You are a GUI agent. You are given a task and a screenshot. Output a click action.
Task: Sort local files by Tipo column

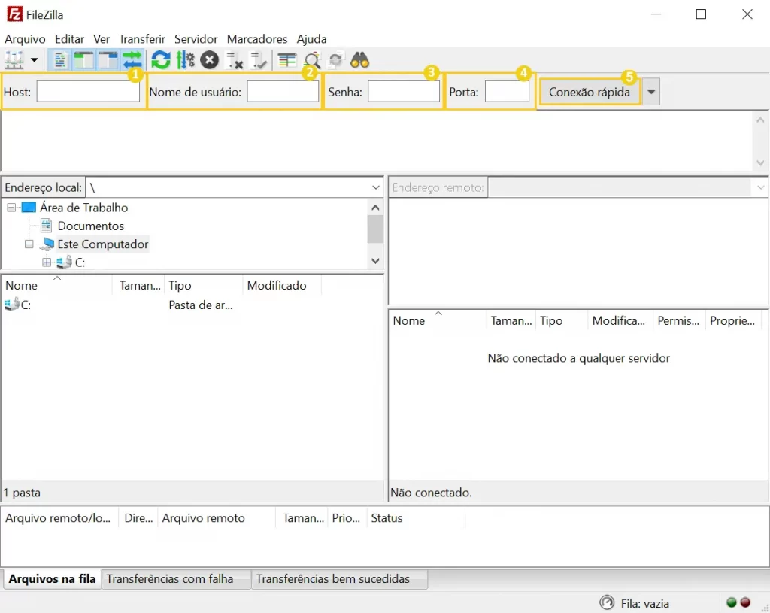203,285
